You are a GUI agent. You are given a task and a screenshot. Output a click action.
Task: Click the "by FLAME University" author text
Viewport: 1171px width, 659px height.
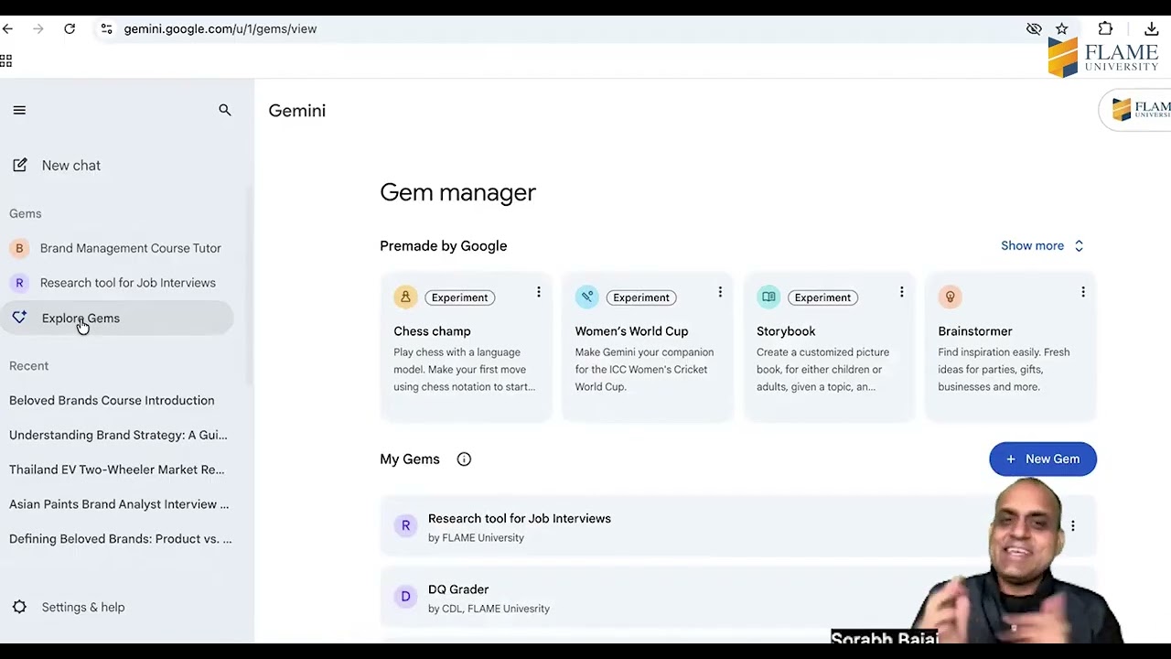(476, 538)
